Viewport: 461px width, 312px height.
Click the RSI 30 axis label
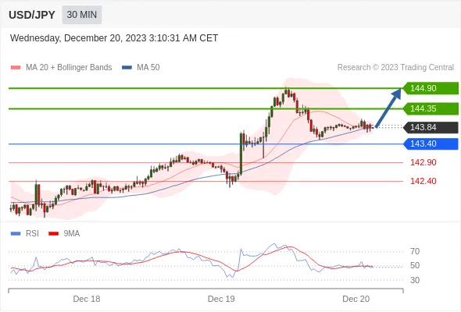click(x=415, y=280)
